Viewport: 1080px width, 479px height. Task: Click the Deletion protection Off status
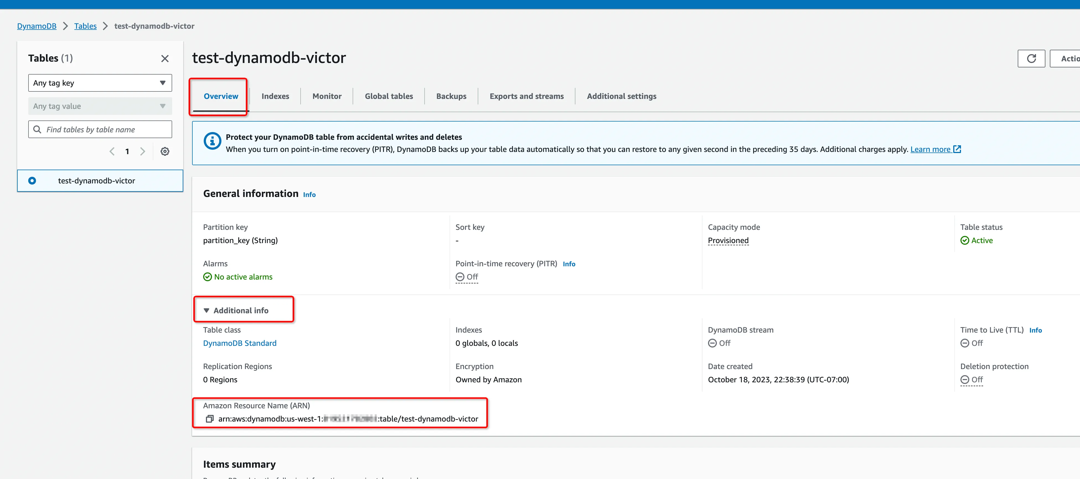tap(972, 380)
